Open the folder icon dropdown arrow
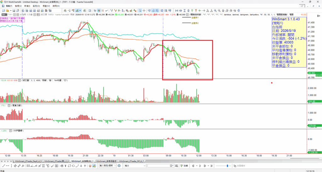 [11, 10]
